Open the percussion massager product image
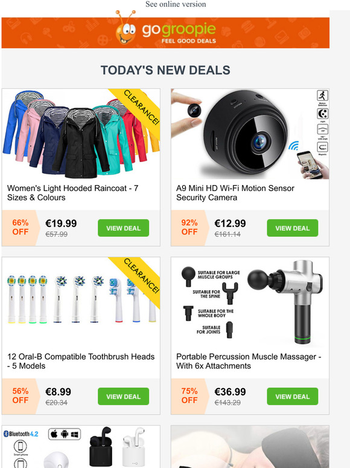This screenshot has width=350, height=468. point(250,302)
